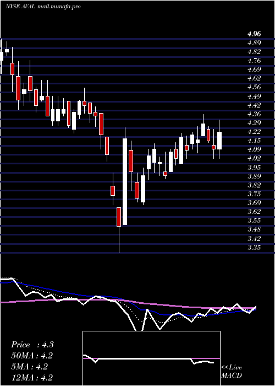Screen dimensions: 275x386
Task: Click the '<<Live MACD' label
Action: (x=232, y=372)
